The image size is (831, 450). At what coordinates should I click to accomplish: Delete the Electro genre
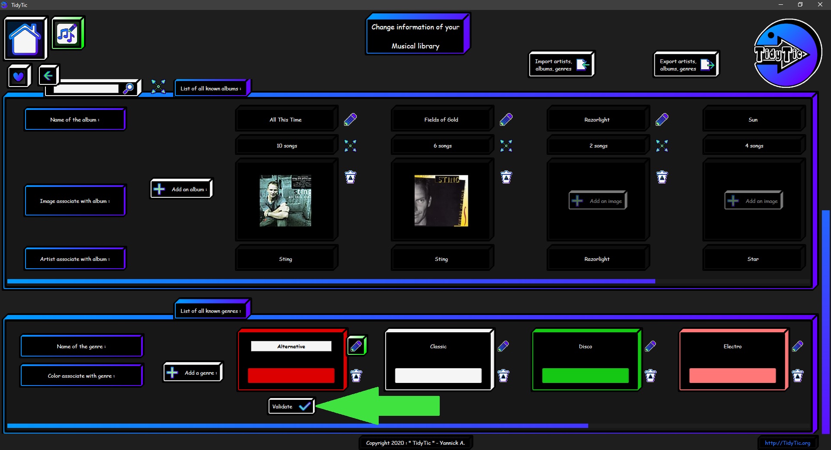click(798, 375)
